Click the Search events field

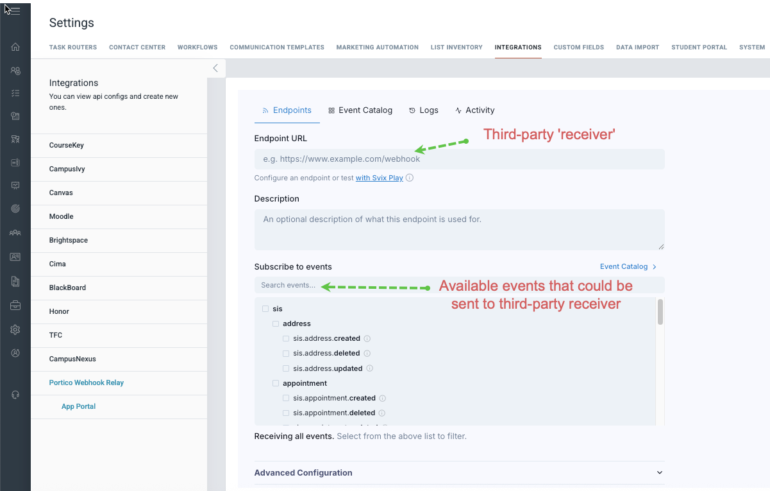click(459, 285)
